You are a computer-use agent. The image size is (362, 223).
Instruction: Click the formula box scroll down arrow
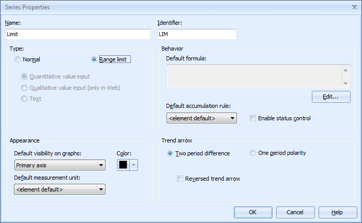346,83
